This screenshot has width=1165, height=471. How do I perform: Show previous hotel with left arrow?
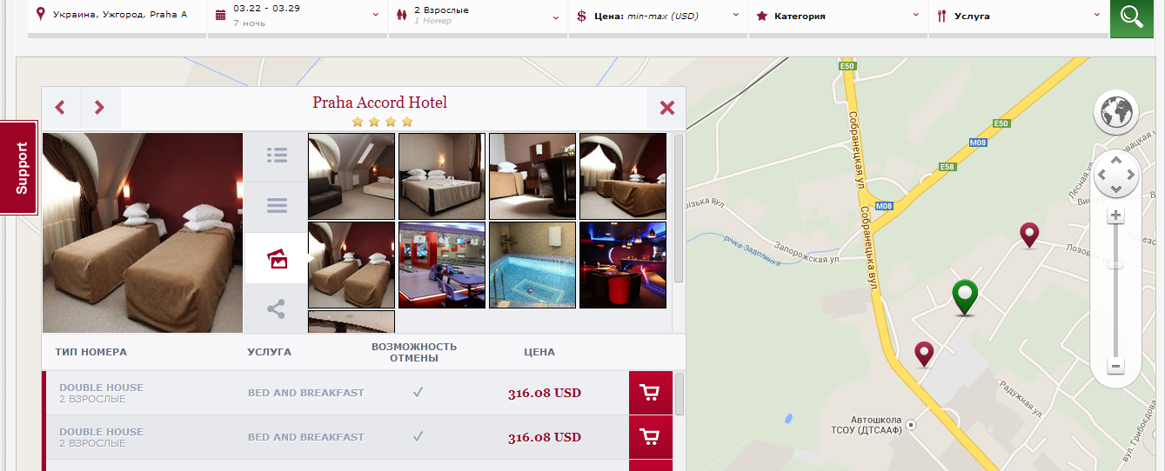61,108
